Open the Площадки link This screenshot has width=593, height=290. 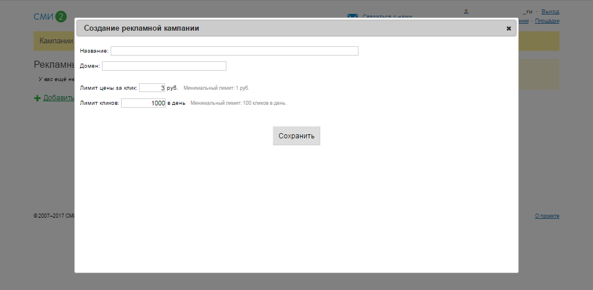[x=547, y=21]
